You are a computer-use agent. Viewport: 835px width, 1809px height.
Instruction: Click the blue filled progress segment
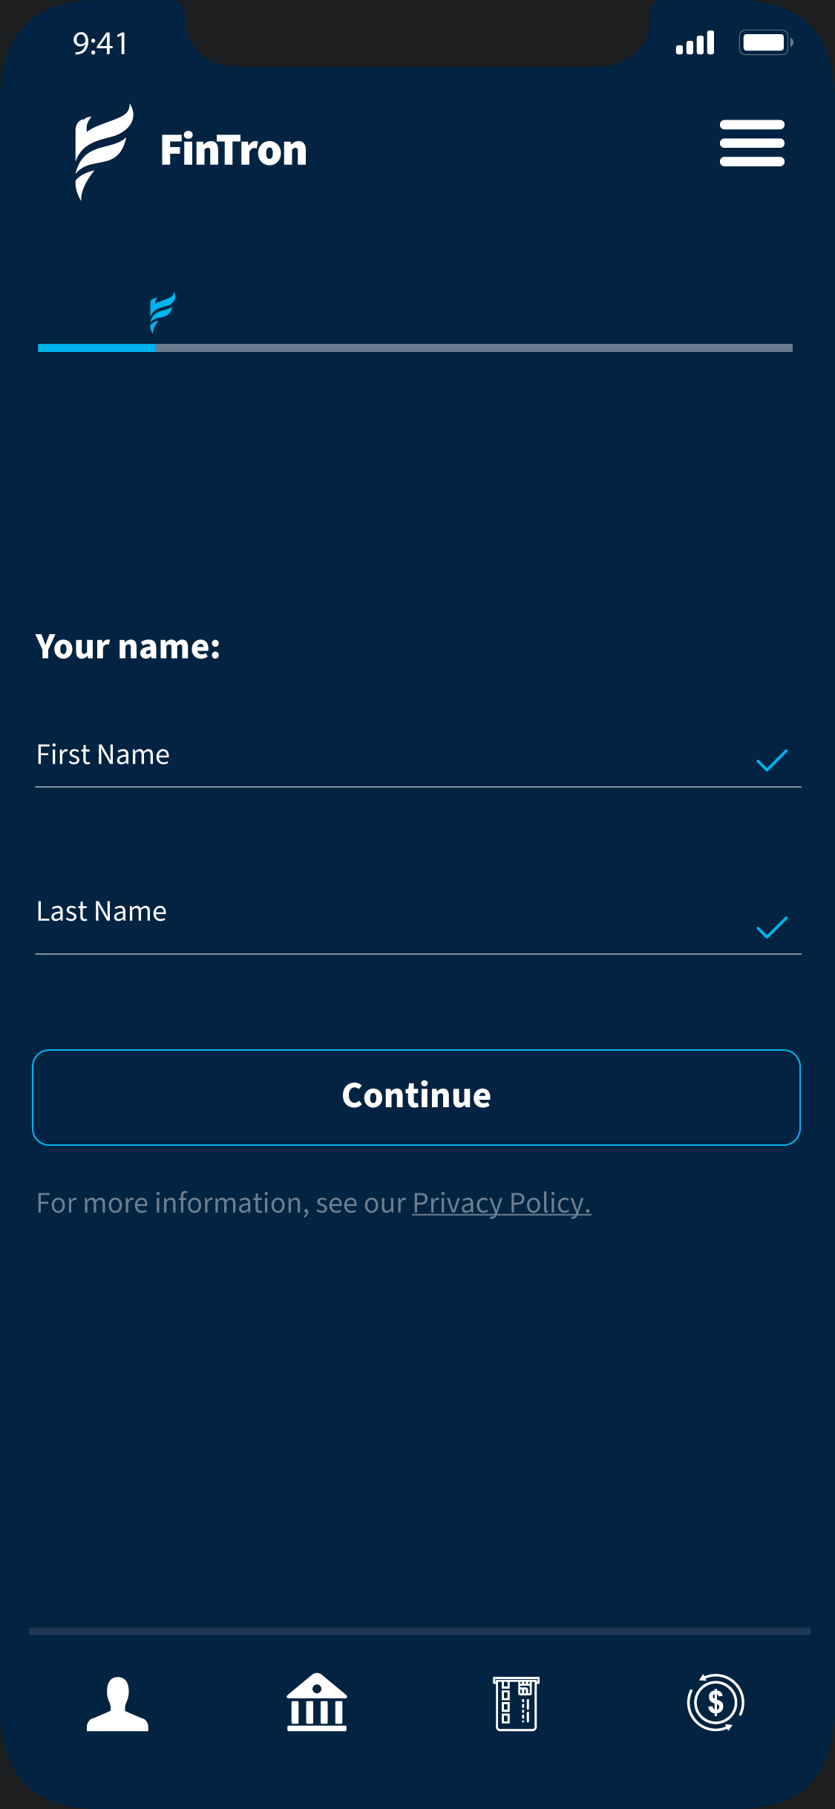point(96,348)
